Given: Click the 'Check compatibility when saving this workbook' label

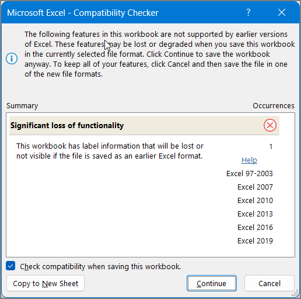Looking at the screenshot, I should pos(100,266).
